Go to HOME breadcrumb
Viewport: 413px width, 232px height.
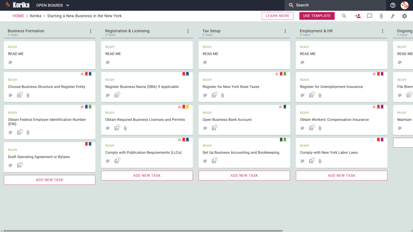(18, 16)
